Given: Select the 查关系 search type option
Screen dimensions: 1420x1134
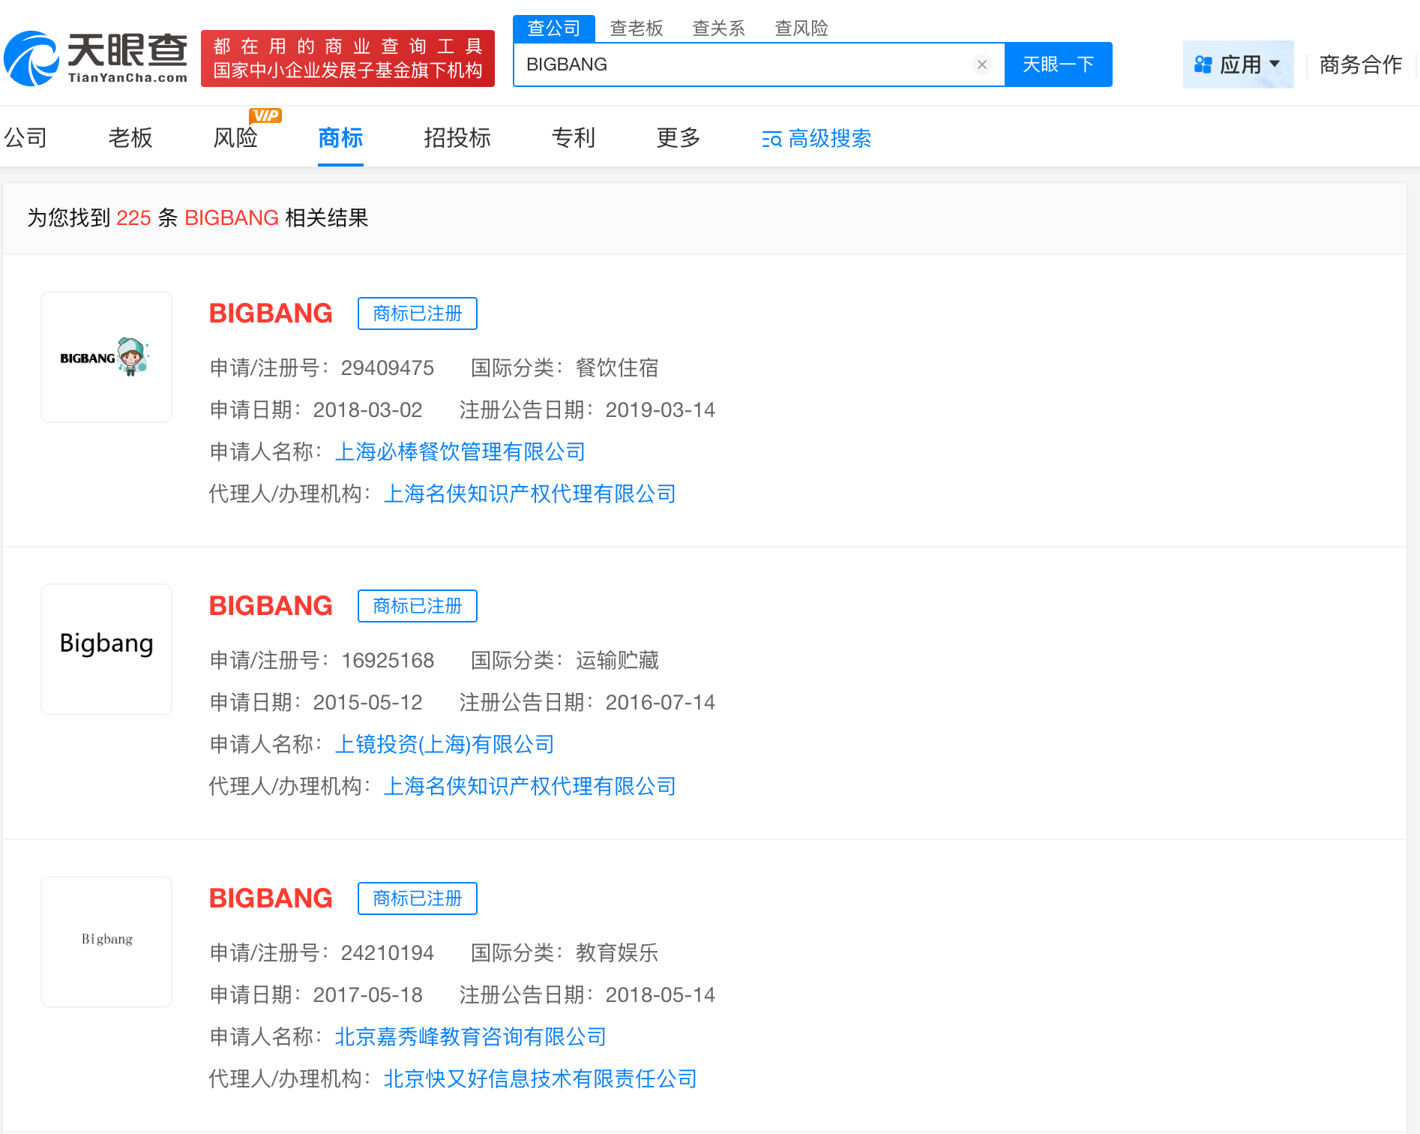Looking at the screenshot, I should [717, 28].
